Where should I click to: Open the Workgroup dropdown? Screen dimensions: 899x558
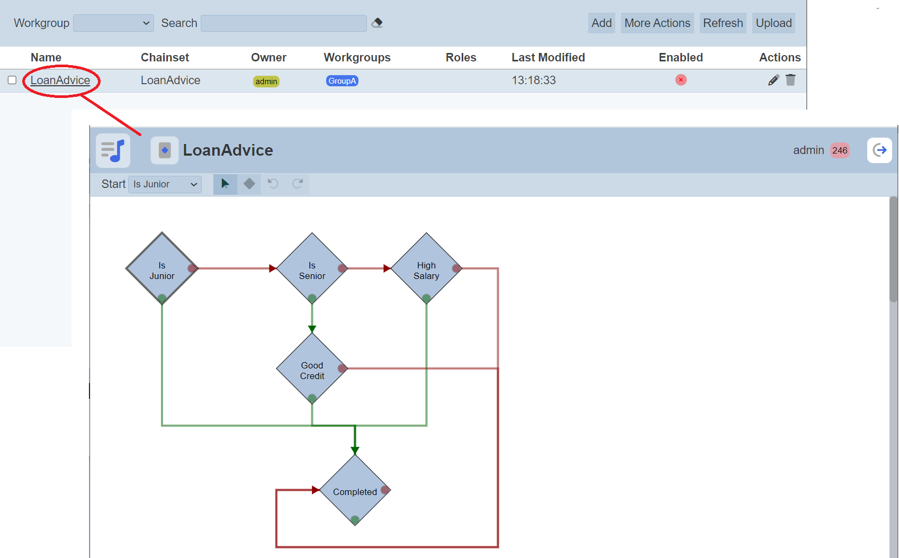point(113,23)
